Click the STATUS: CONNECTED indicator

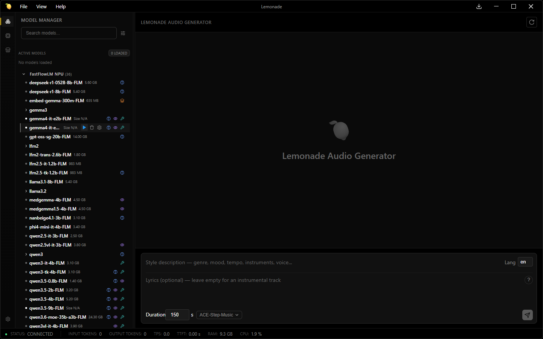click(x=29, y=334)
